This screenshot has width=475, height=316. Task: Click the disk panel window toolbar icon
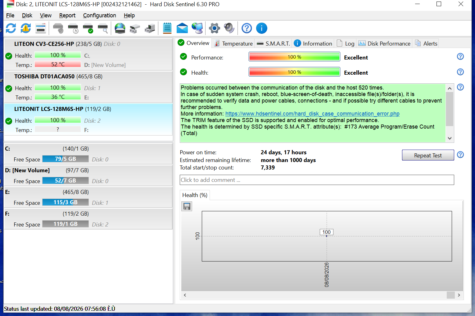coord(41,28)
